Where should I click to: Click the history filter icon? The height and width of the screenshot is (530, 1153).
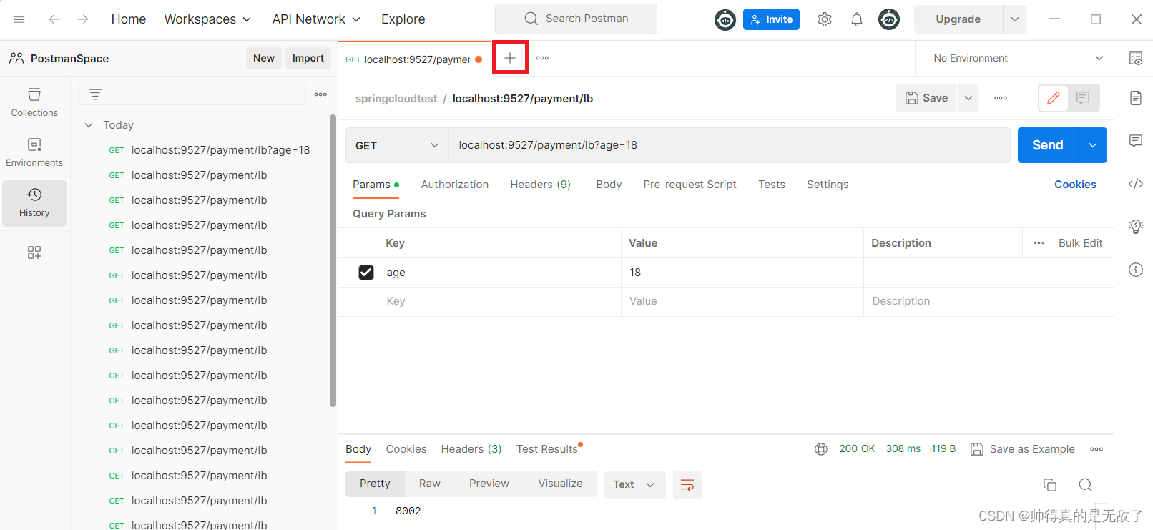95,94
